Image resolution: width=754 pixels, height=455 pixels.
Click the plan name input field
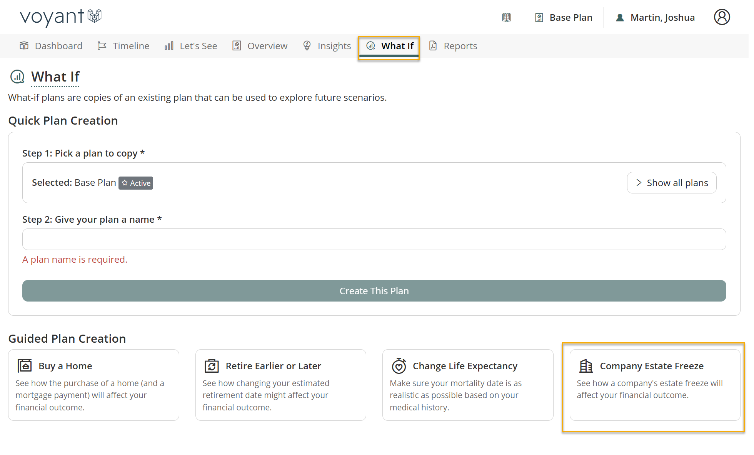[x=374, y=239]
